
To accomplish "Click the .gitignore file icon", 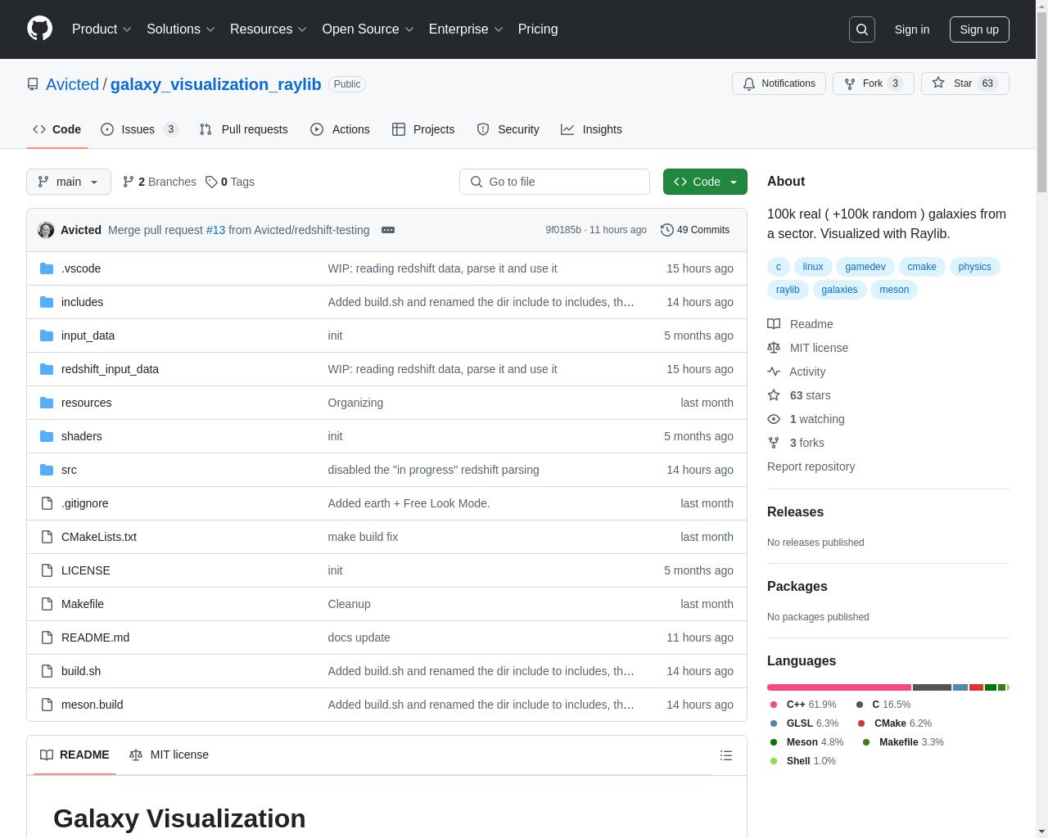I will coord(47,503).
